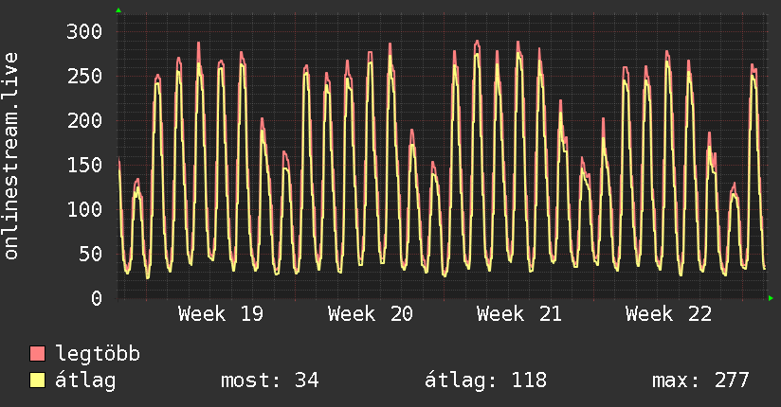Screen dimensions: 781x407
Task: Click the 300 y-axis label
Action: (x=84, y=31)
